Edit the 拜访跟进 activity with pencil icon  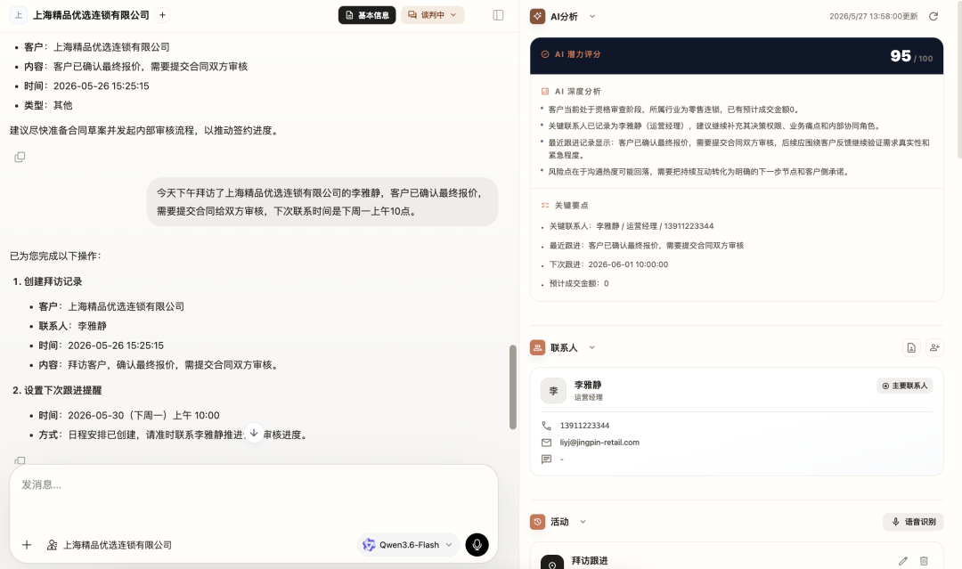point(903,561)
